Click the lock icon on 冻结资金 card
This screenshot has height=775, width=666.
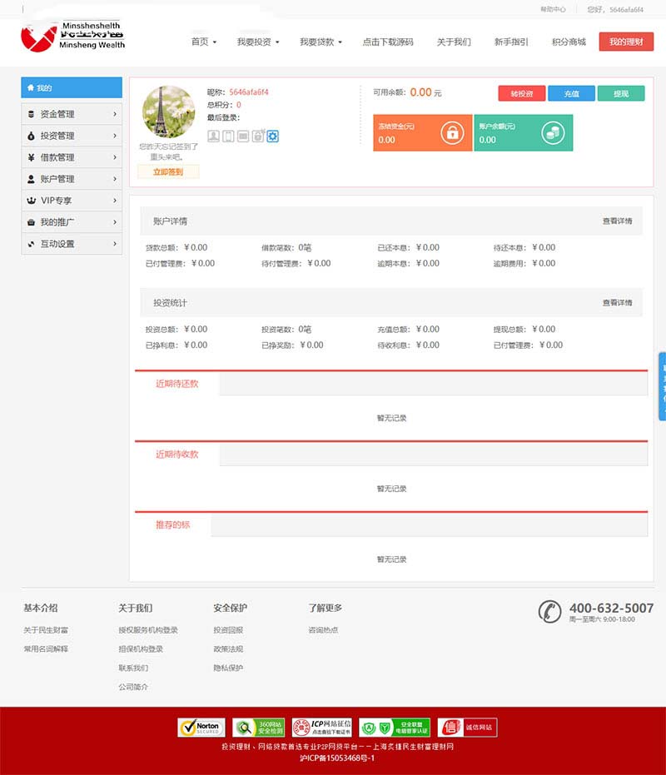pyautogui.click(x=452, y=132)
